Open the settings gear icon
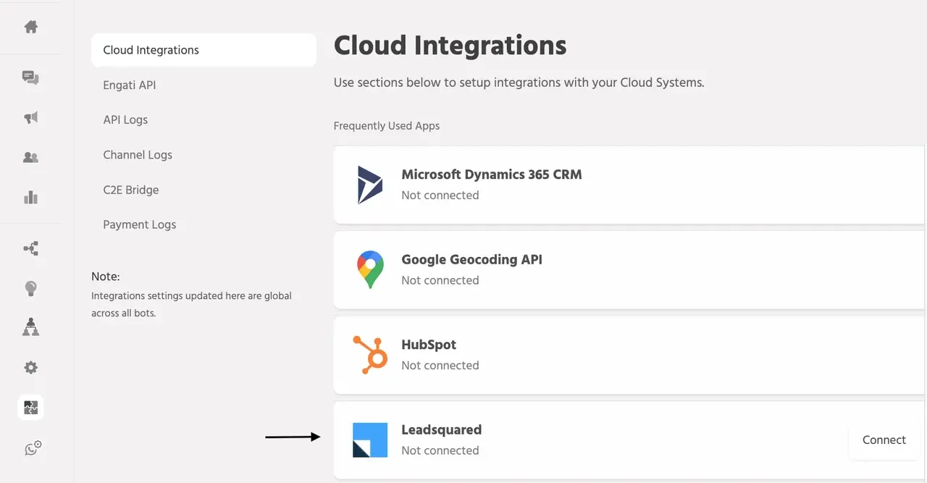The image size is (927, 483). tap(30, 367)
